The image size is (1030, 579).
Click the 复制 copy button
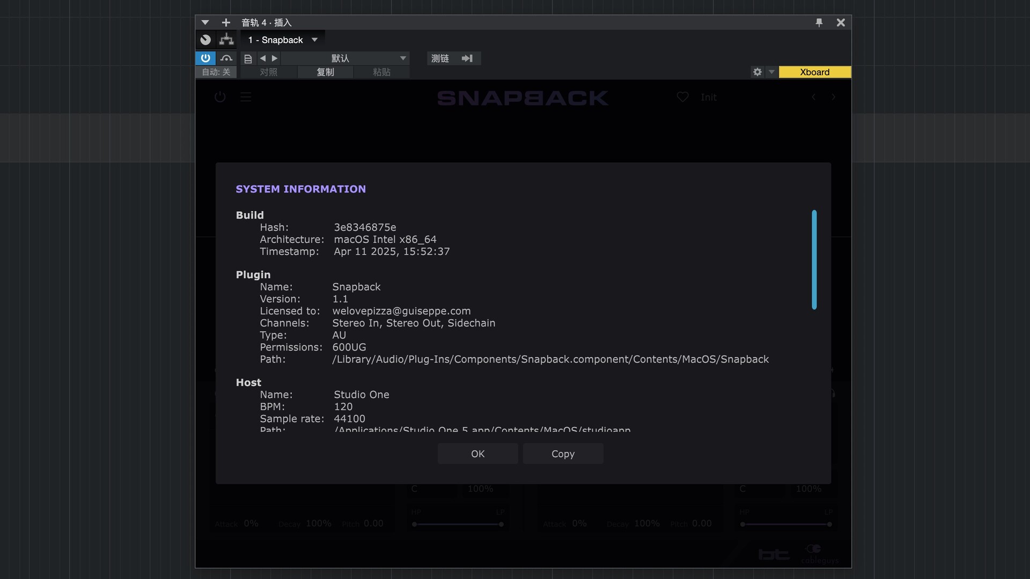click(325, 72)
